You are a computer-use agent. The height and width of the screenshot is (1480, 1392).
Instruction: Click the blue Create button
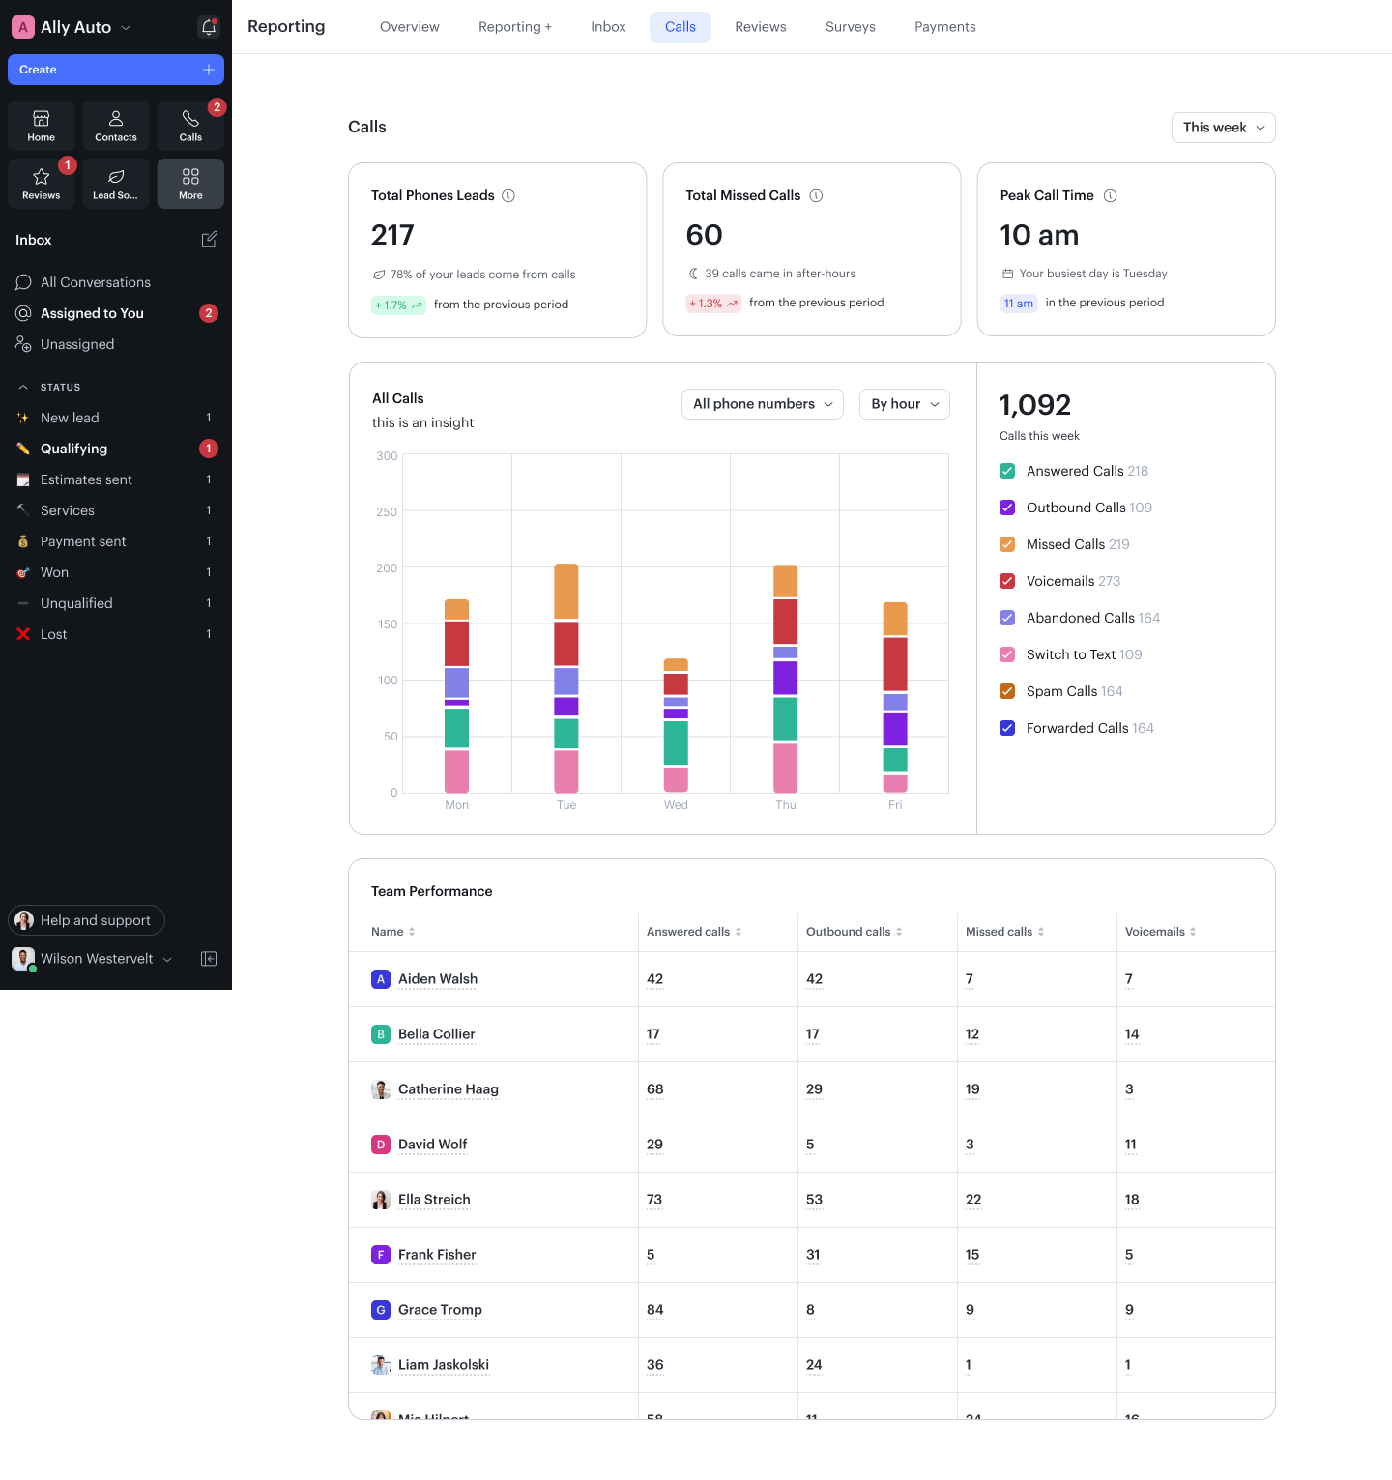(116, 70)
